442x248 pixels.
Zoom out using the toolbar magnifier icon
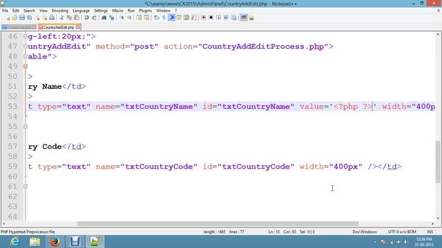(x=129, y=18)
